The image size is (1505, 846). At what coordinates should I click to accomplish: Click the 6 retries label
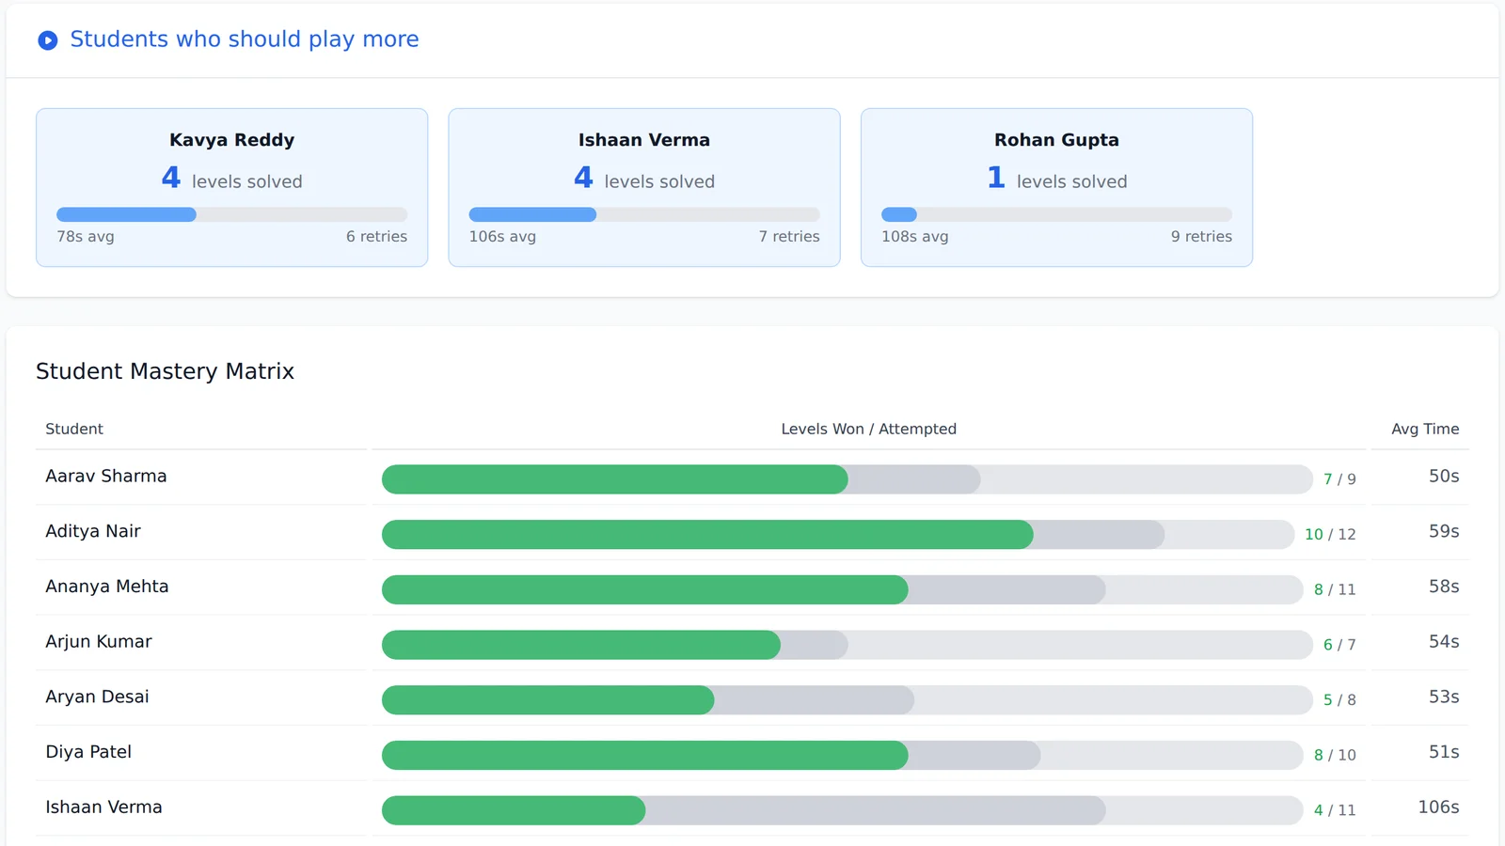[376, 237]
